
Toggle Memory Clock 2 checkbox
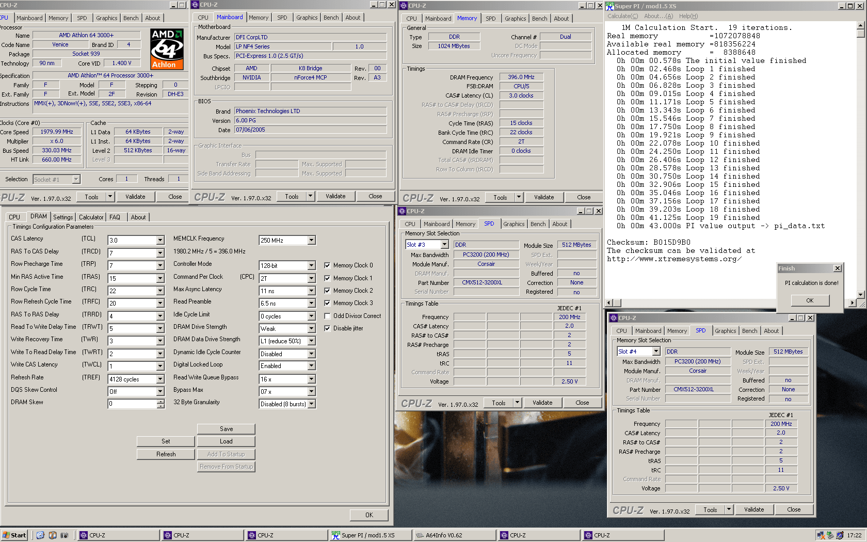pos(327,291)
